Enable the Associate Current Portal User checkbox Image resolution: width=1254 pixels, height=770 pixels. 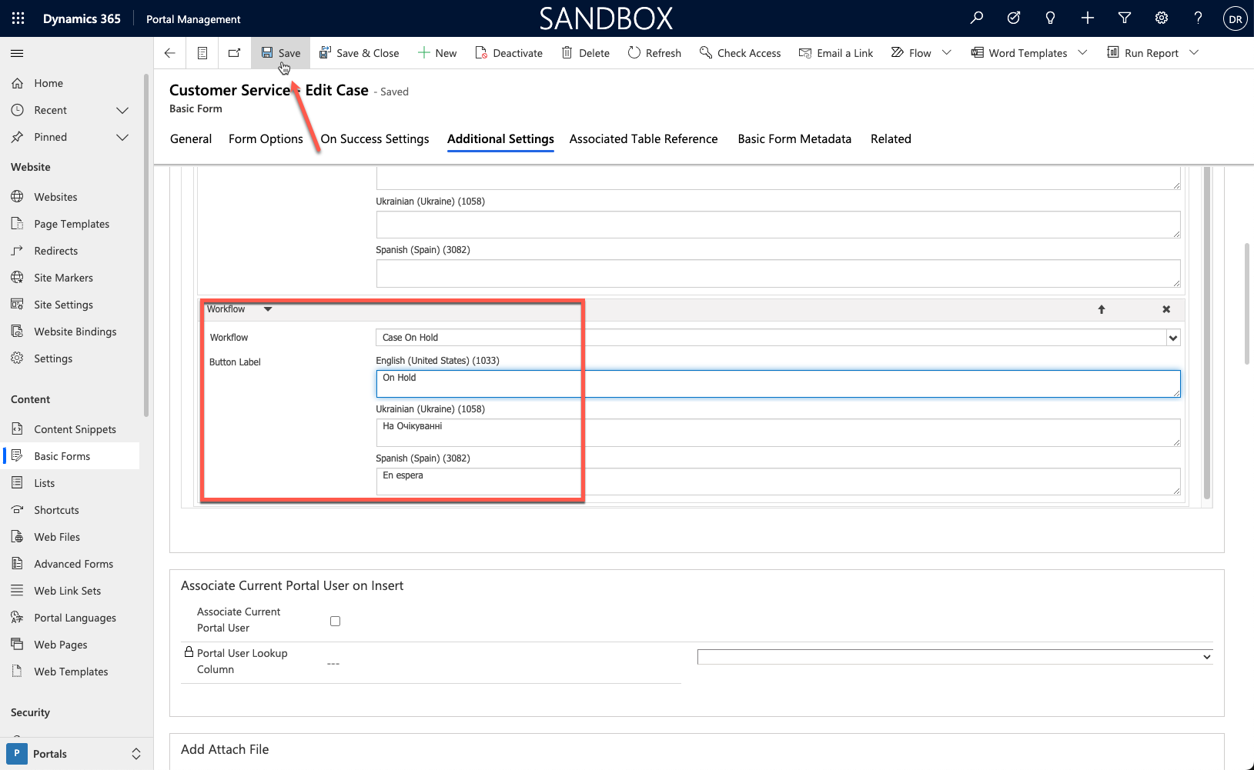pos(335,621)
